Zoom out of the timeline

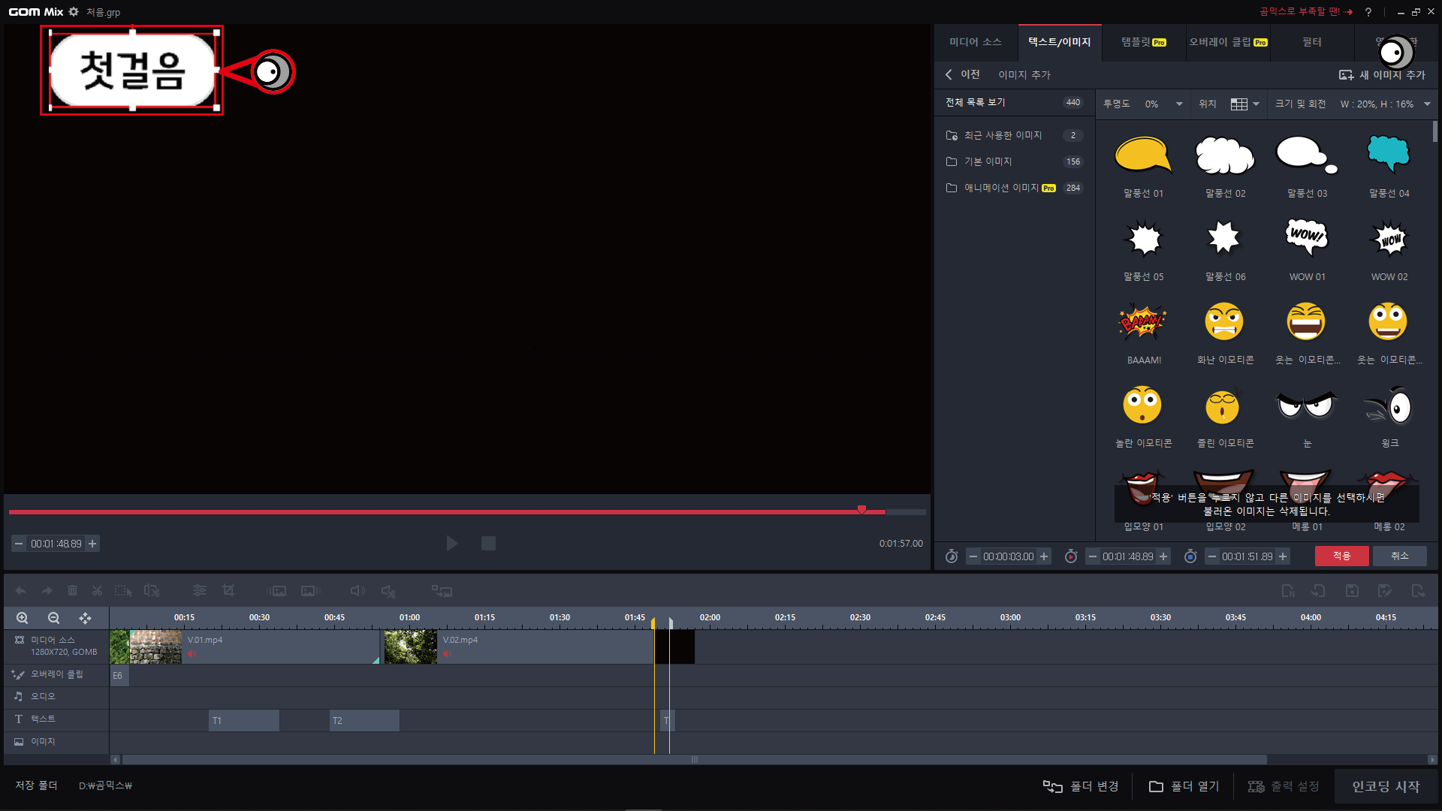pos(53,618)
